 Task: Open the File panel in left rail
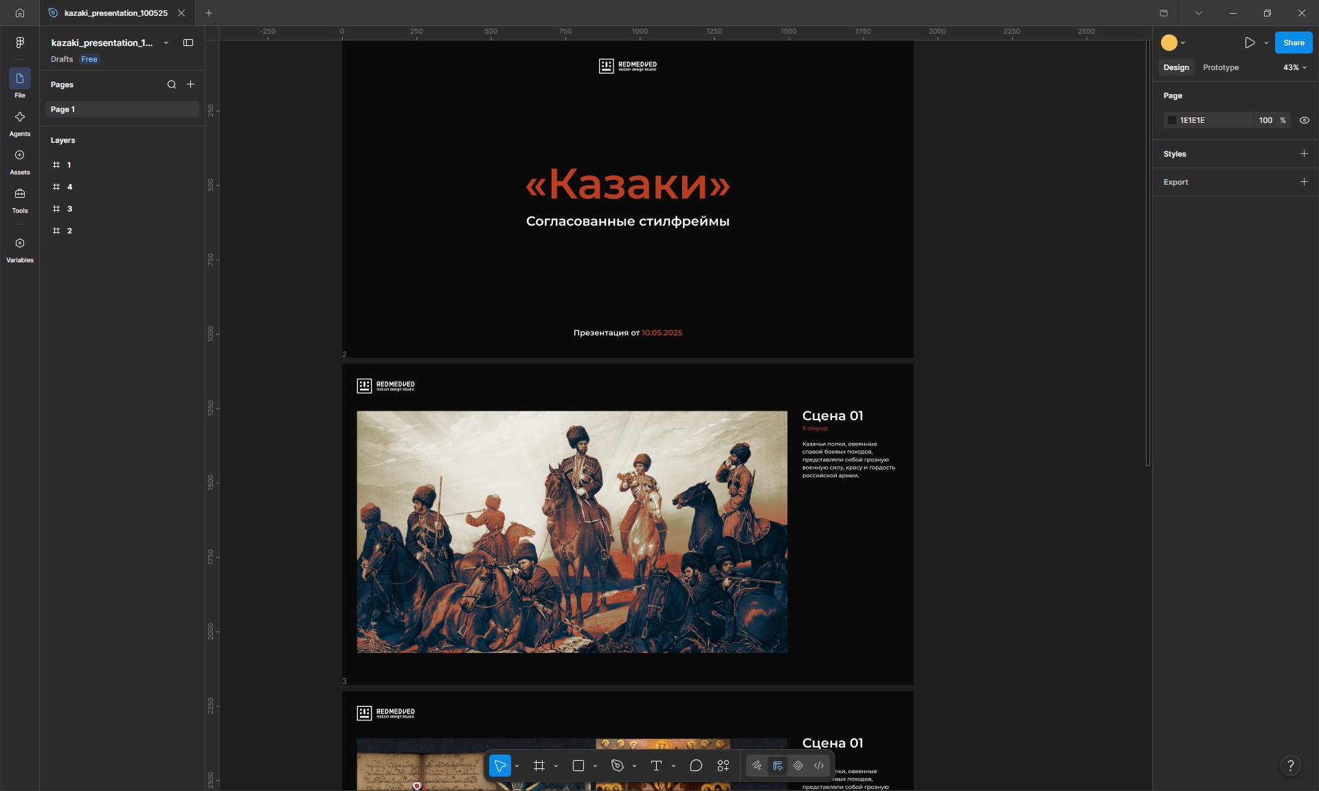(20, 84)
